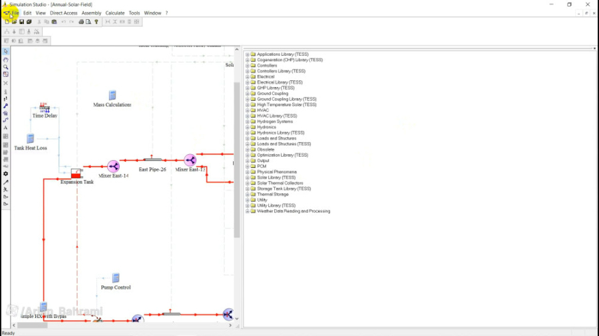Click the canvas horizontal scrollbar thumb
Viewport: 599px width, 336px height.
[x=32, y=325]
